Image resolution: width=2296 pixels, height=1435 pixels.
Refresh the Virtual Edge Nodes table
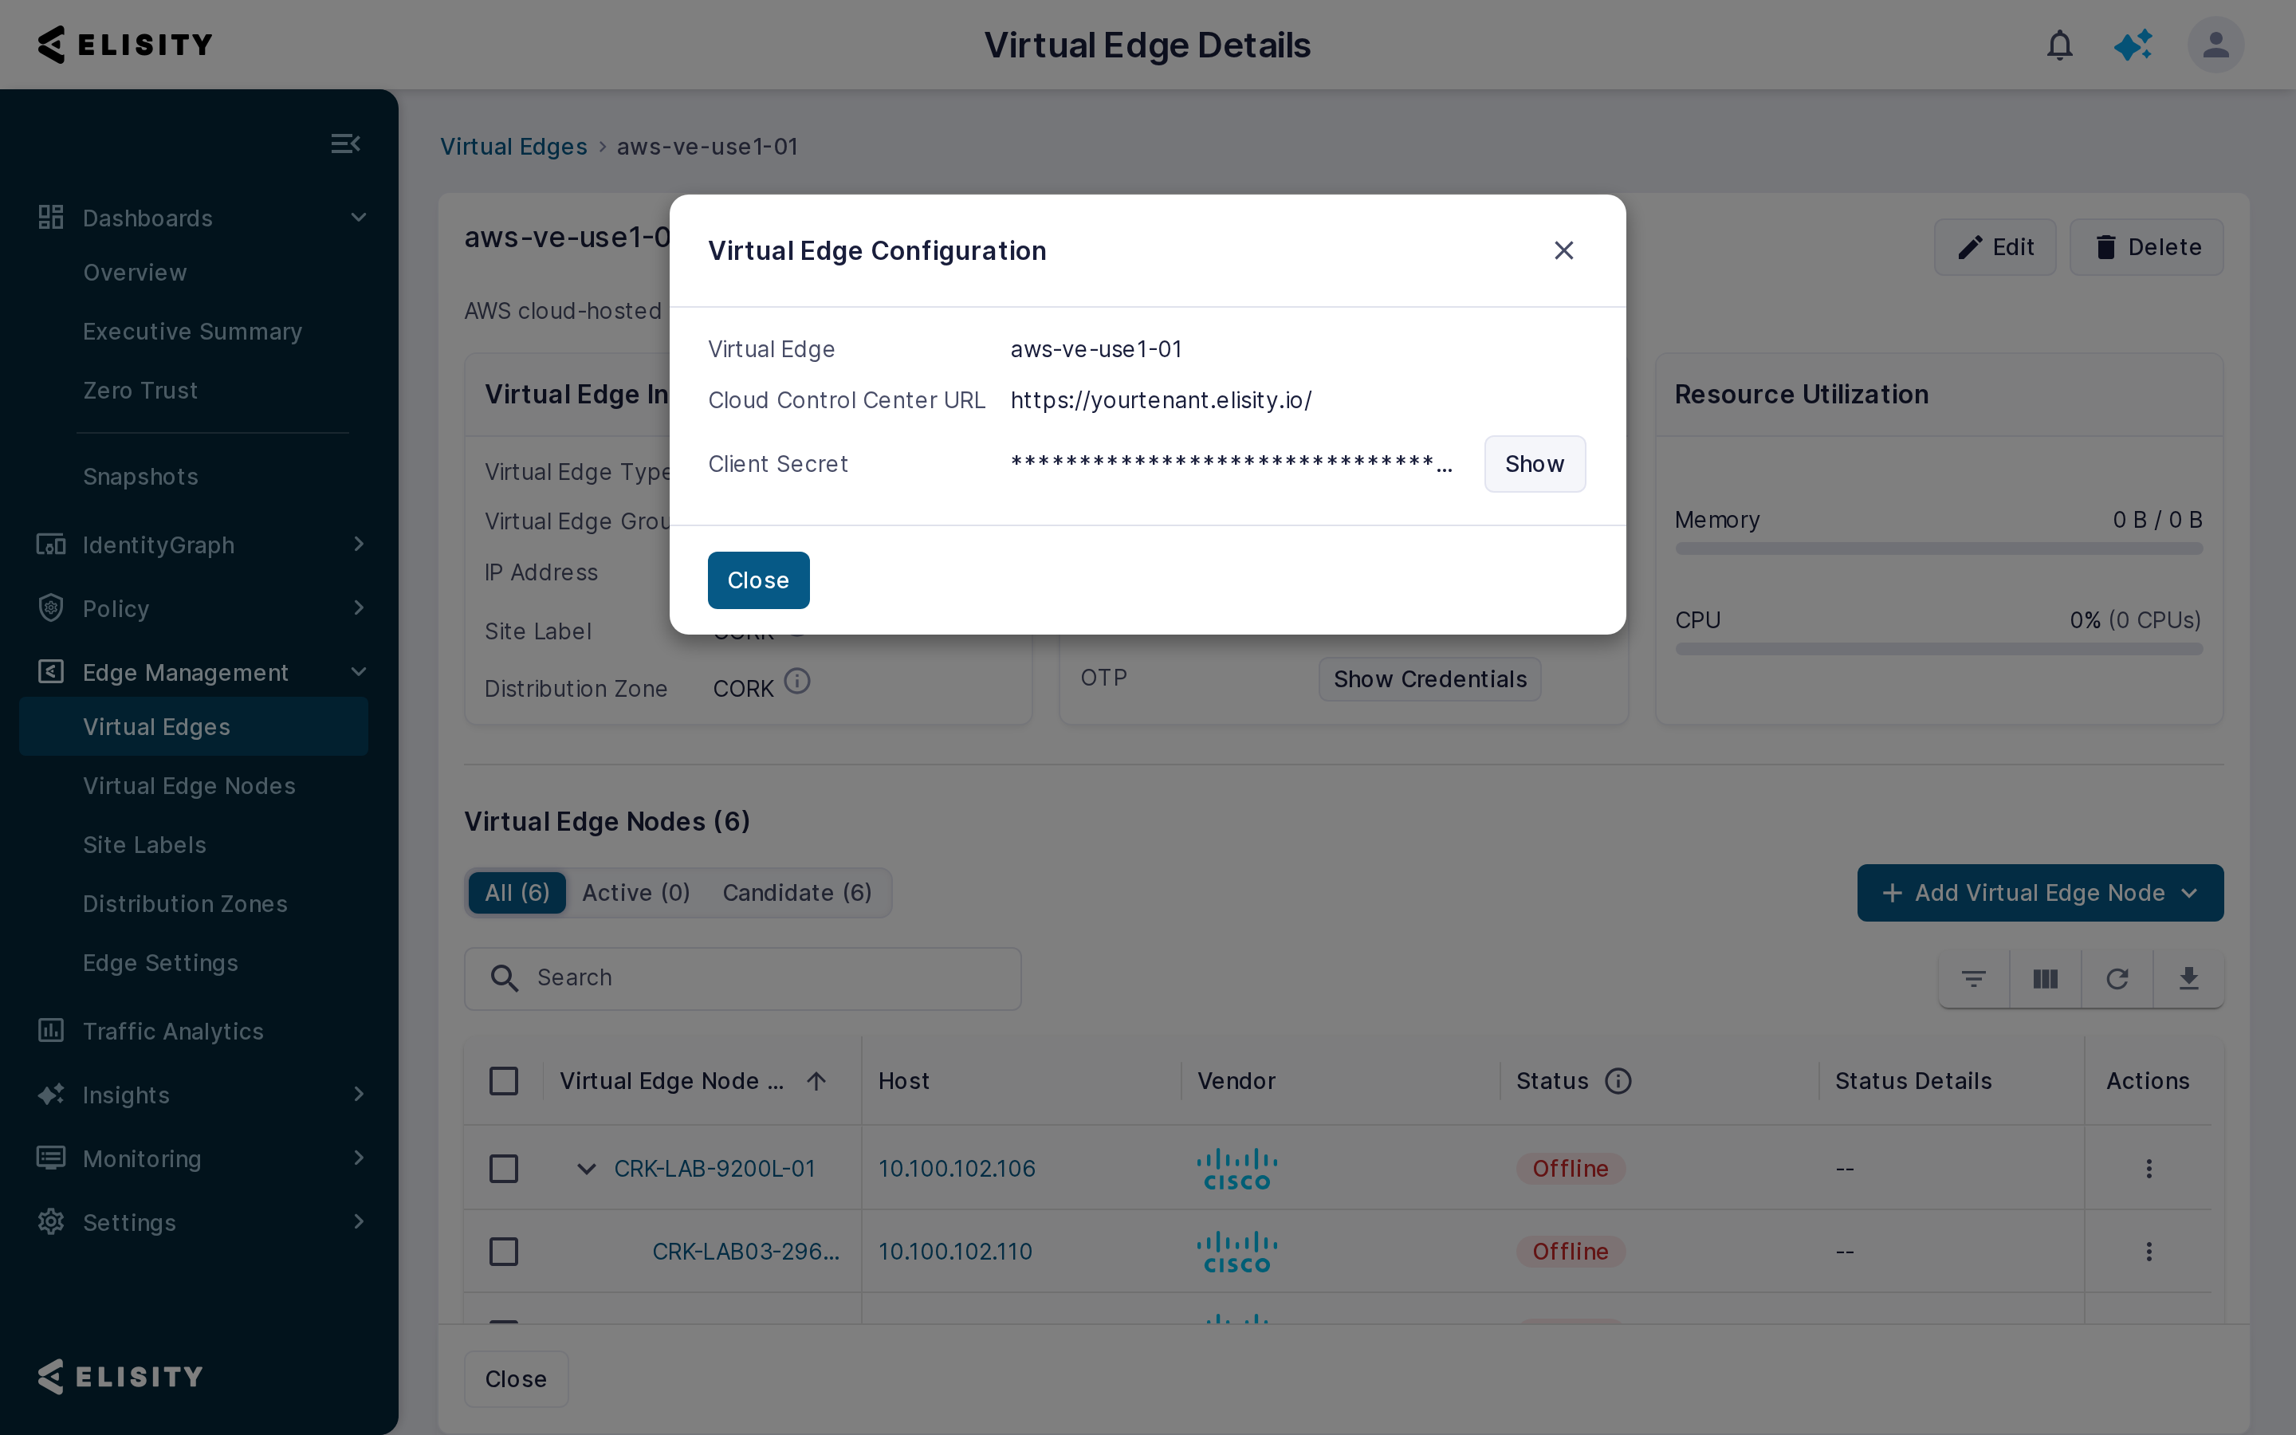point(2117,978)
